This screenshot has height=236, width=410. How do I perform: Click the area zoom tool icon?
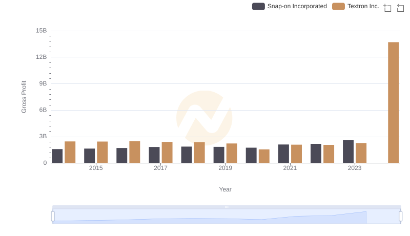tap(387, 8)
